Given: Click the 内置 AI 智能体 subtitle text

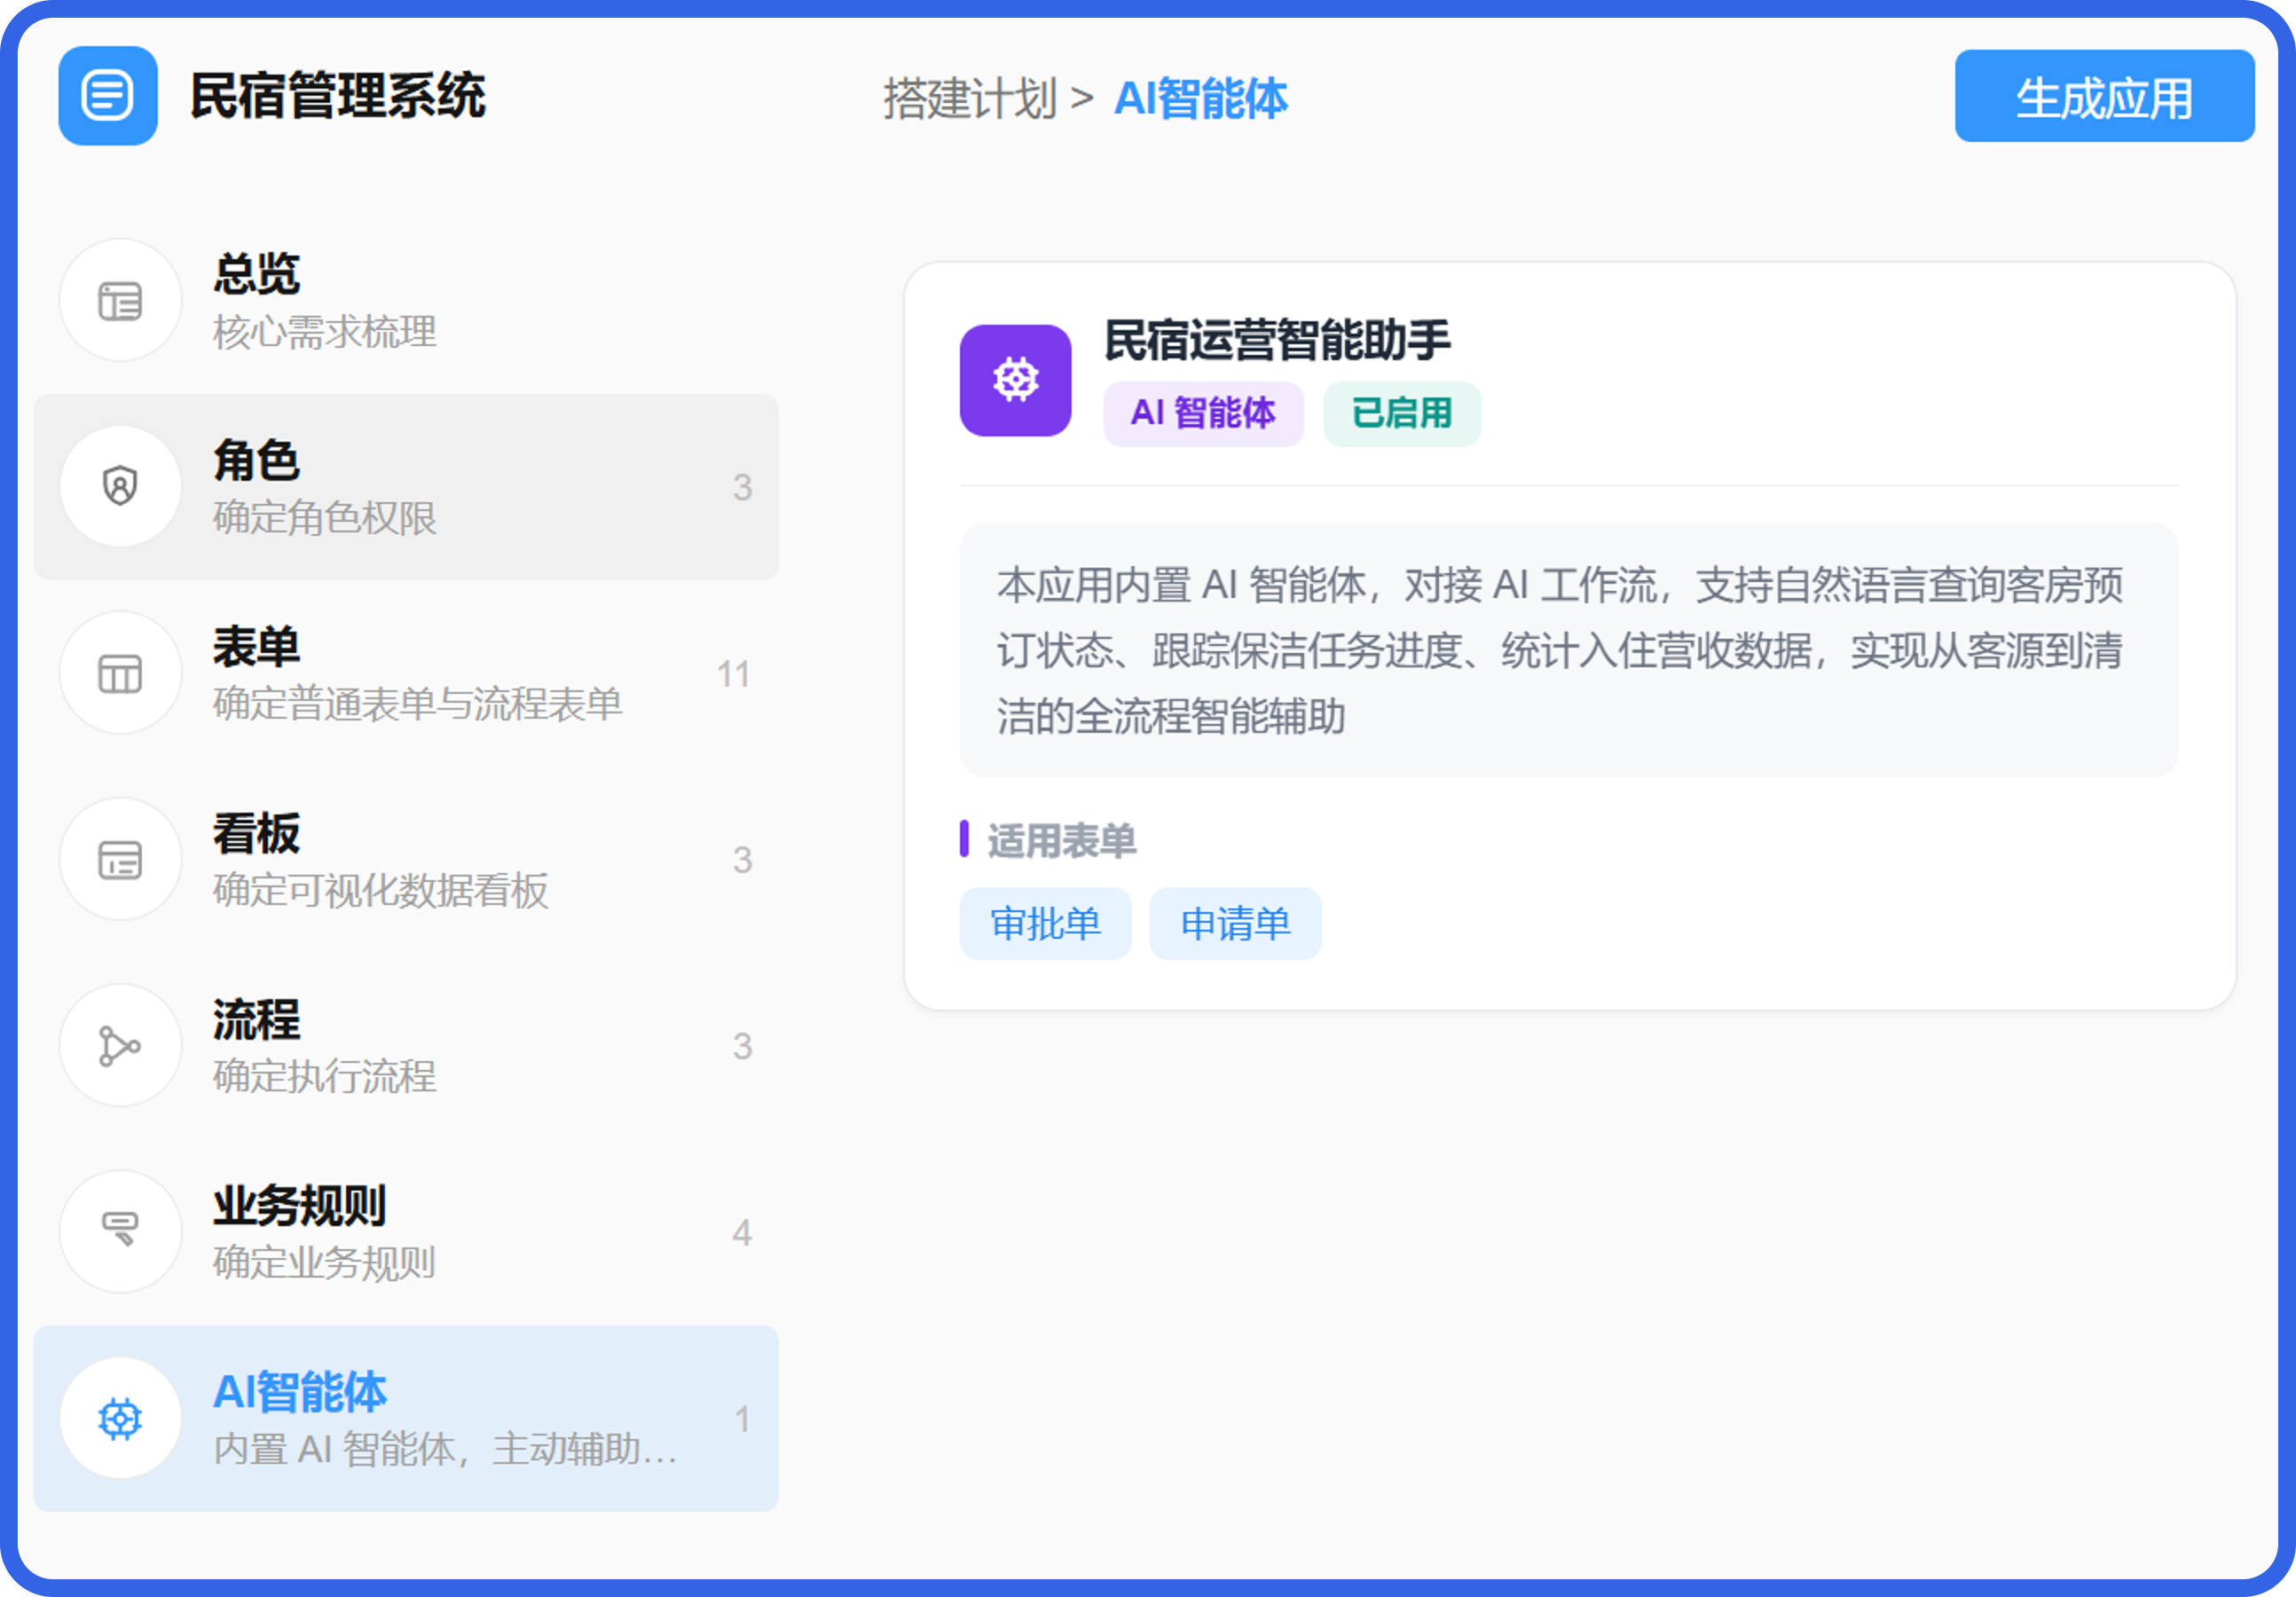Looking at the screenshot, I should [x=445, y=1449].
